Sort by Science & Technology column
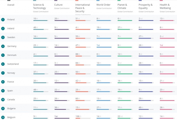Screen dimensions: 177x120 tap(39, 6)
